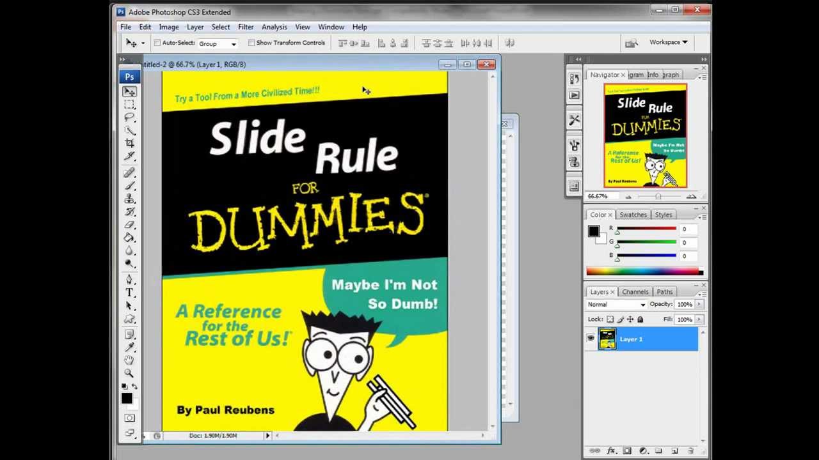Screen dimensions: 819x460
Task: Select the Clone Stamp tool
Action: pyautogui.click(x=129, y=199)
